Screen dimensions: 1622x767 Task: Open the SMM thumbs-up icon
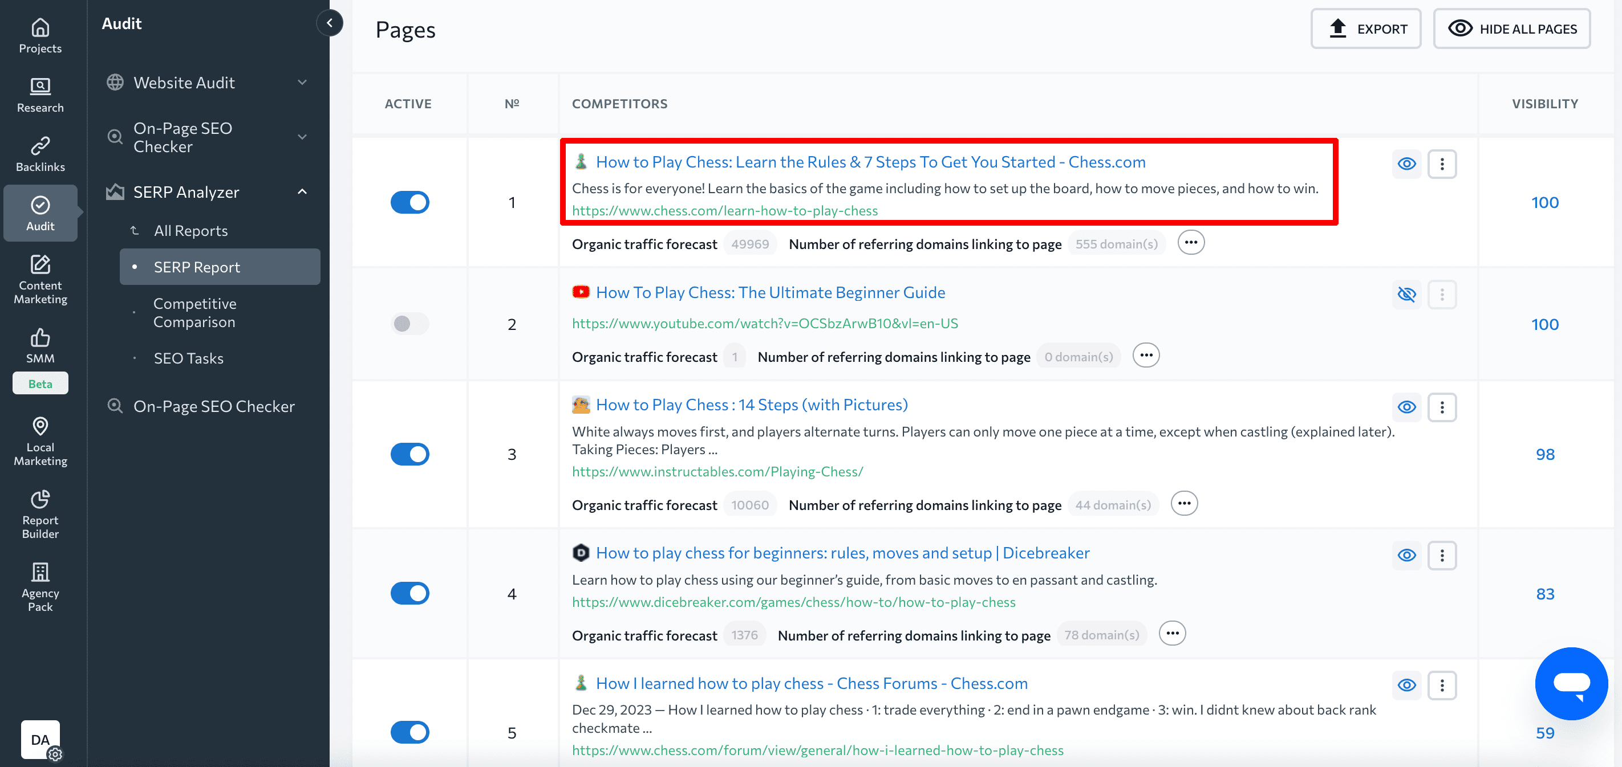pyautogui.click(x=40, y=338)
